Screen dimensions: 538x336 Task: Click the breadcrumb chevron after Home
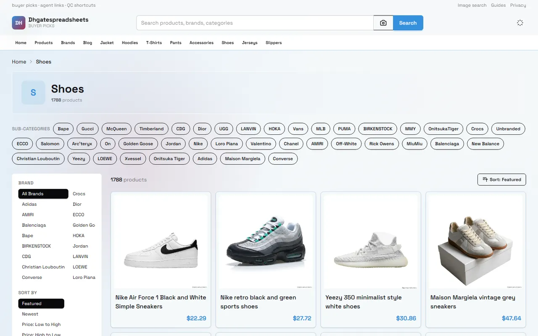[31, 62]
